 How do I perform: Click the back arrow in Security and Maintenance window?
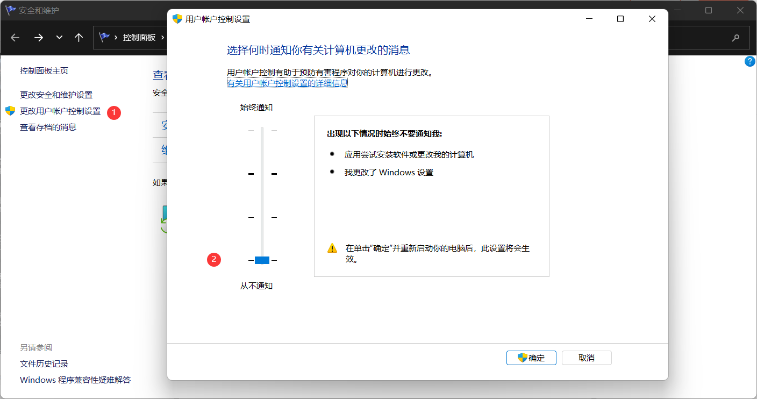15,38
